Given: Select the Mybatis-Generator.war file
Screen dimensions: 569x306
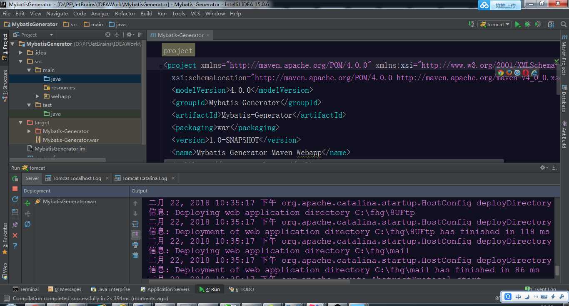Looking at the screenshot, I should (x=71, y=140).
